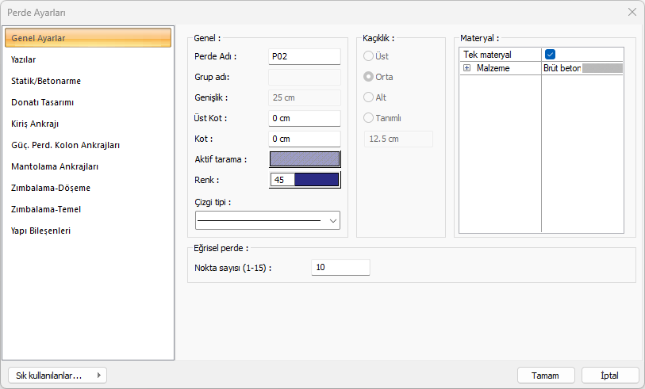Open the Çizgi tipi dropdown
The height and width of the screenshot is (389, 645).
(x=267, y=220)
